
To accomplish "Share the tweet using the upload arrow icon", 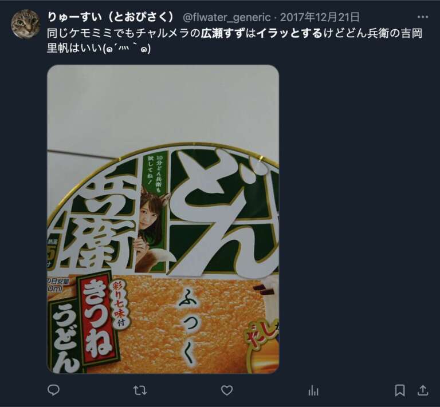I will pos(423,390).
